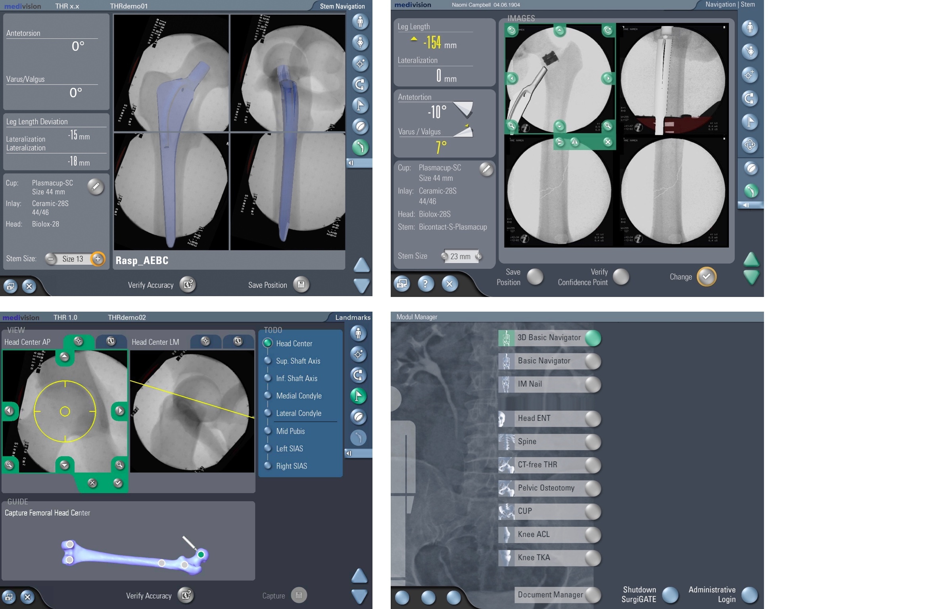Select the Head Center landmark radio button
952x609 pixels.
coord(268,343)
